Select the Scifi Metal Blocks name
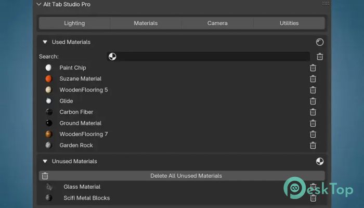The image size is (364, 208). click(87, 198)
